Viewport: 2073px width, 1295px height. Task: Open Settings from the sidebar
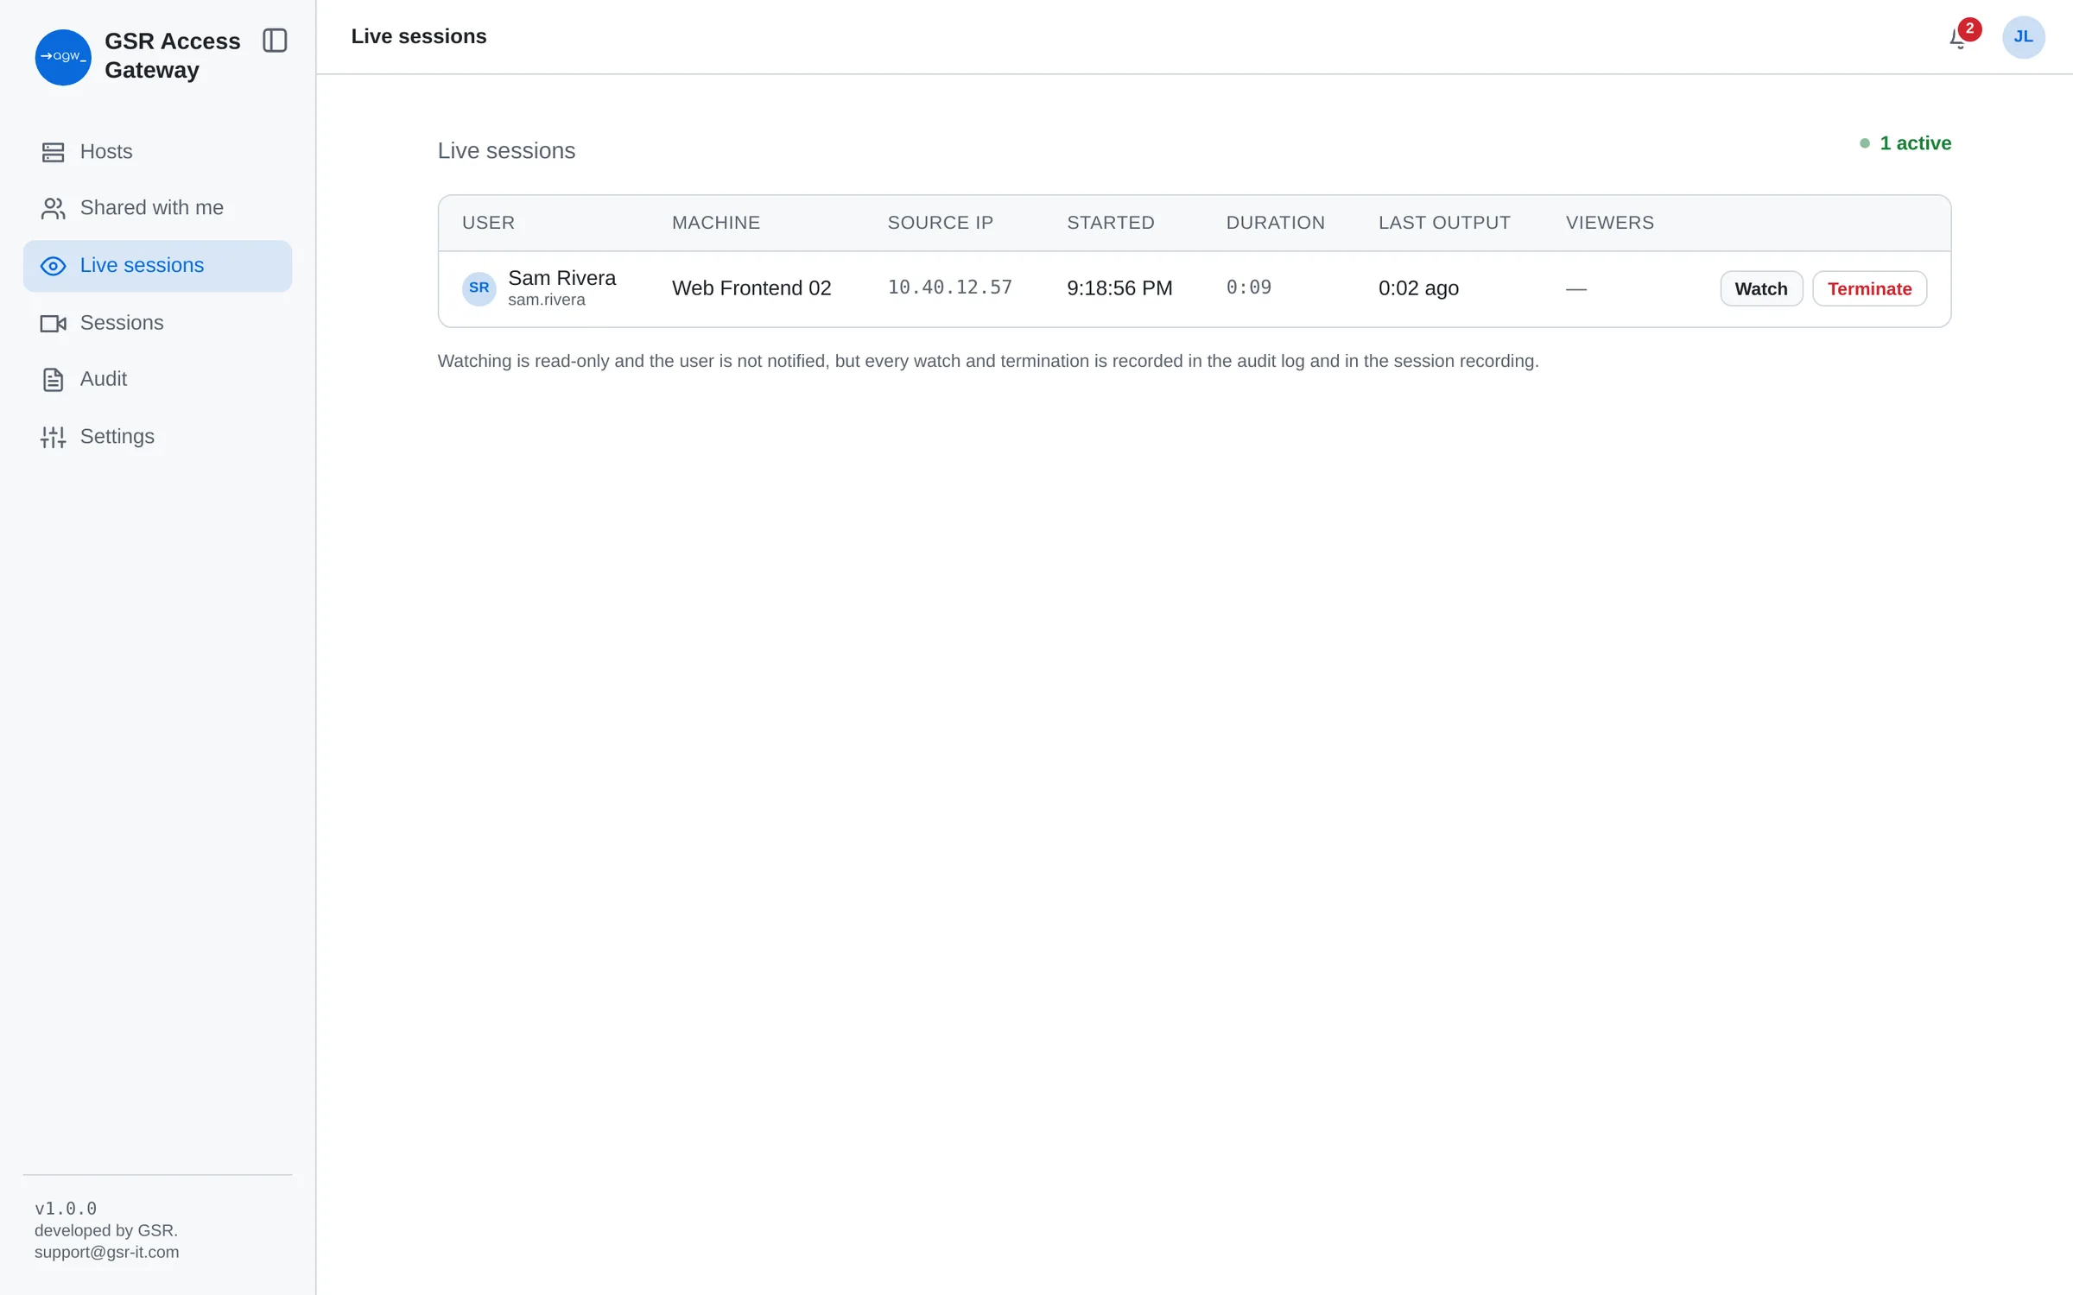[157, 437]
